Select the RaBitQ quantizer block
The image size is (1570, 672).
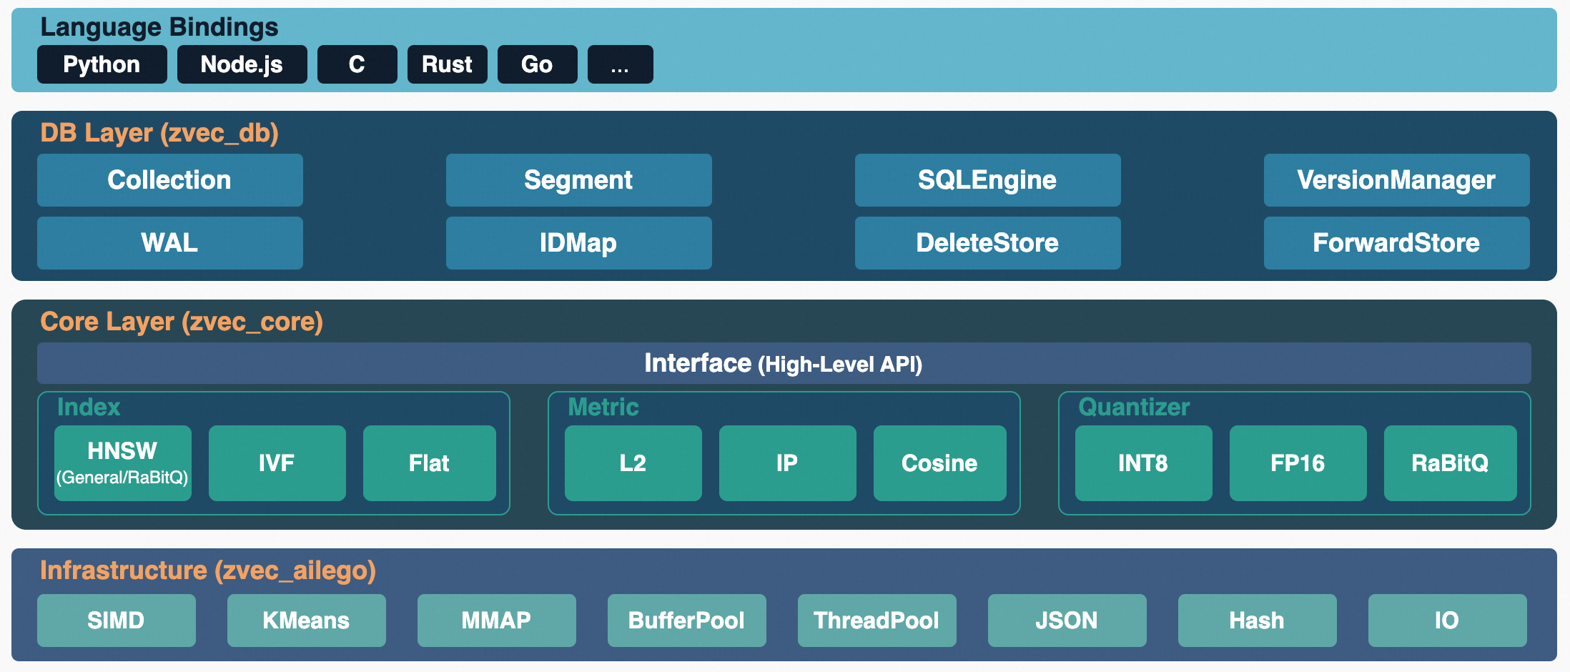point(1450,463)
